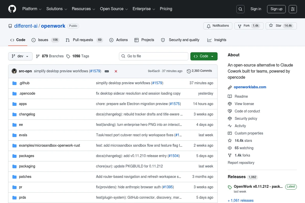Open commit hash 9a45ac9
Viewport: 305px width, 203px height.
pos(154,71)
